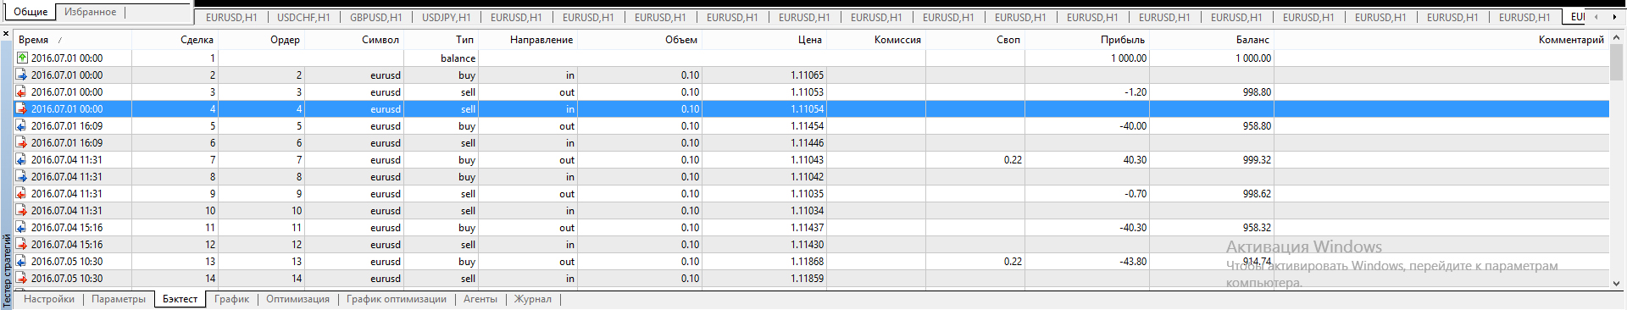
Task: Open the Оптимизация tab
Action: click(x=297, y=299)
